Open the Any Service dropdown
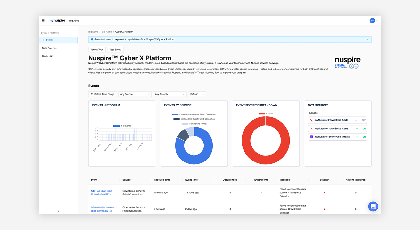The width and height of the screenshot is (420, 230). point(135,94)
